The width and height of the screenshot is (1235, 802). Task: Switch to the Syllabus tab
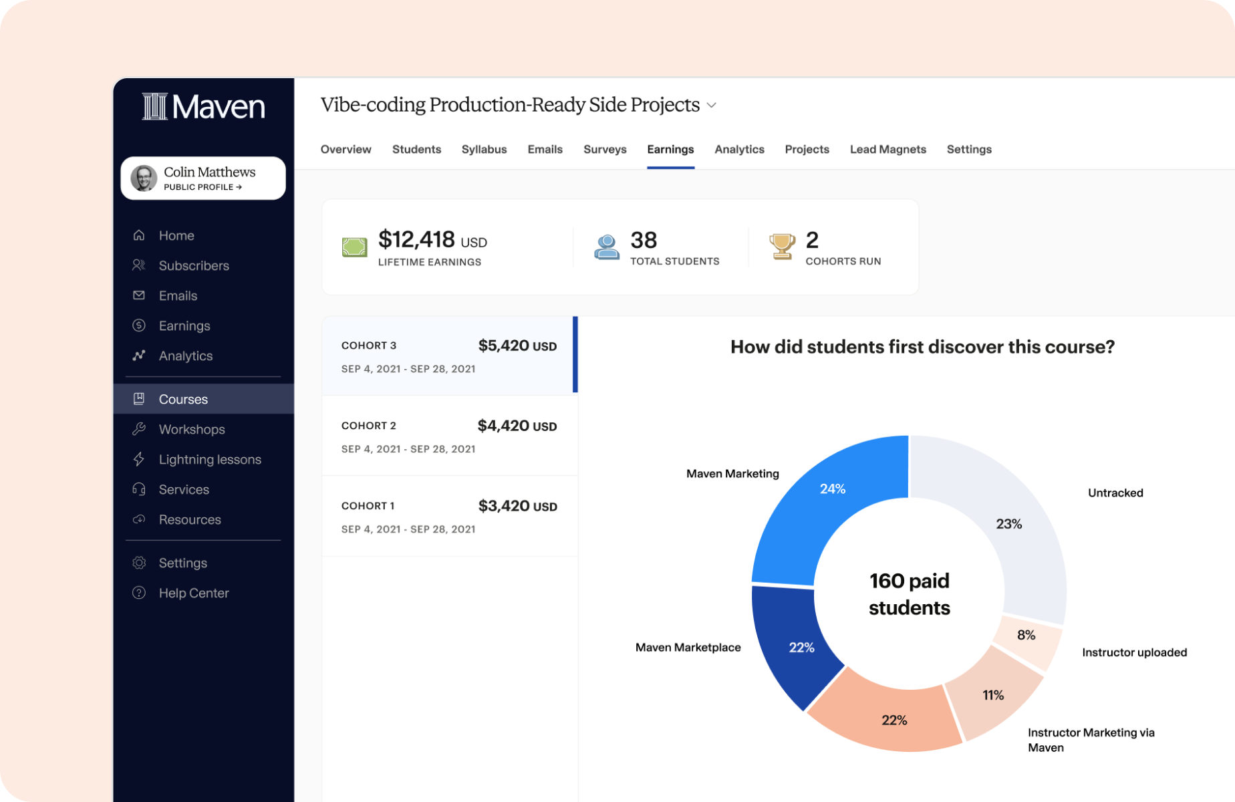click(484, 149)
